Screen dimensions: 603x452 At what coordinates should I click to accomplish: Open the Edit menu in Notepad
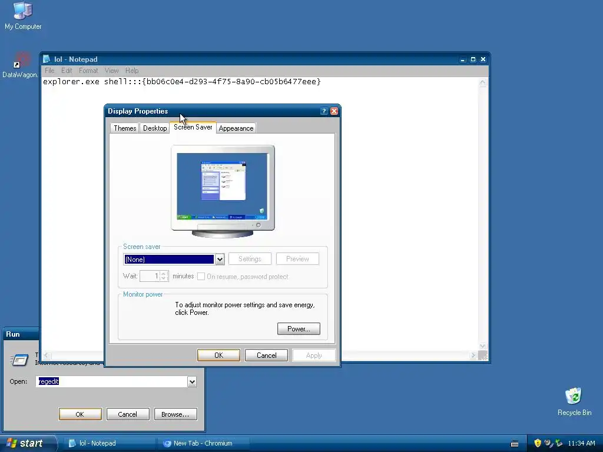67,71
